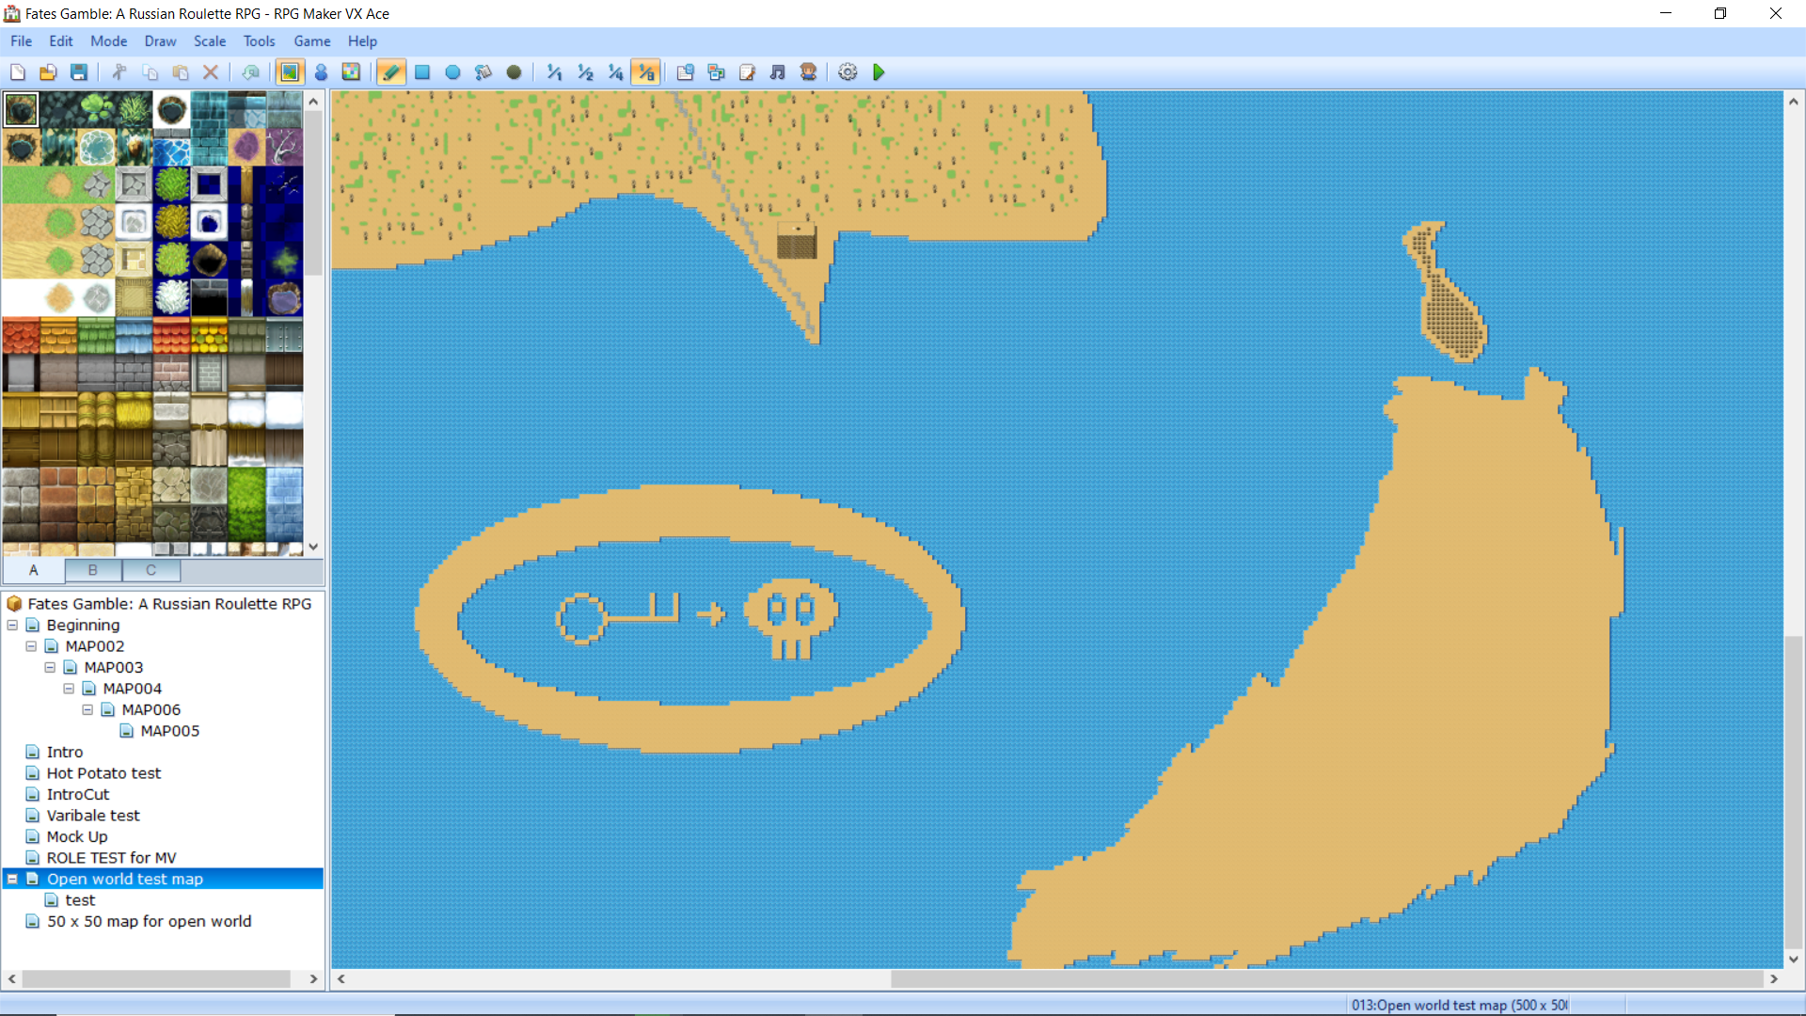
Task: Collapse the MAP004 tree node
Action: coord(69,689)
